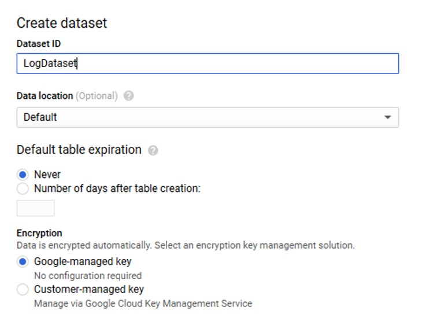Select the Never expiration radio button
The height and width of the screenshot is (330, 433).
tap(23, 175)
